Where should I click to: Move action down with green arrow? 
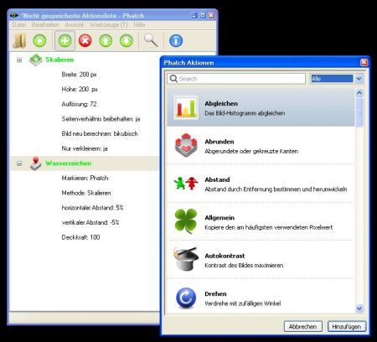pyautogui.click(x=127, y=41)
